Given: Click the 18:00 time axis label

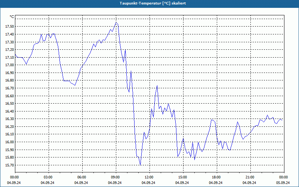Looking at the screenshot, I should coord(217,177).
